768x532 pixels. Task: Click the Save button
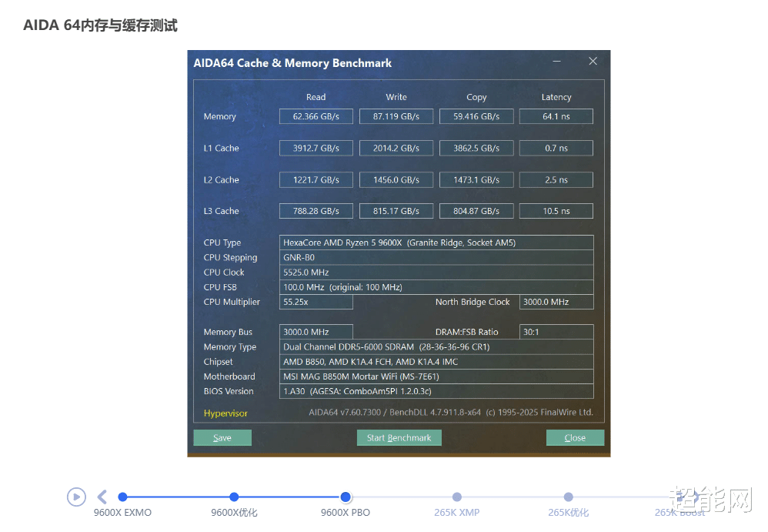pyautogui.click(x=222, y=437)
